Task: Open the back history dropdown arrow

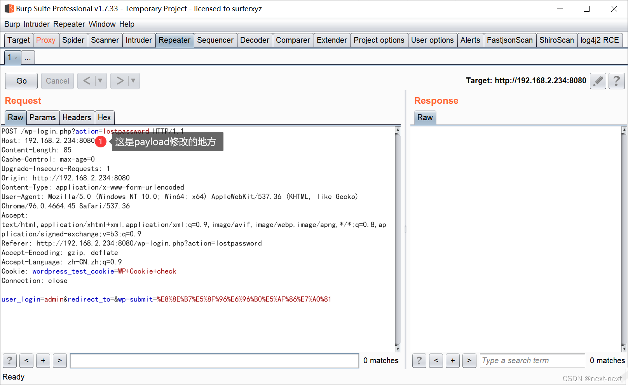Action: click(x=100, y=81)
